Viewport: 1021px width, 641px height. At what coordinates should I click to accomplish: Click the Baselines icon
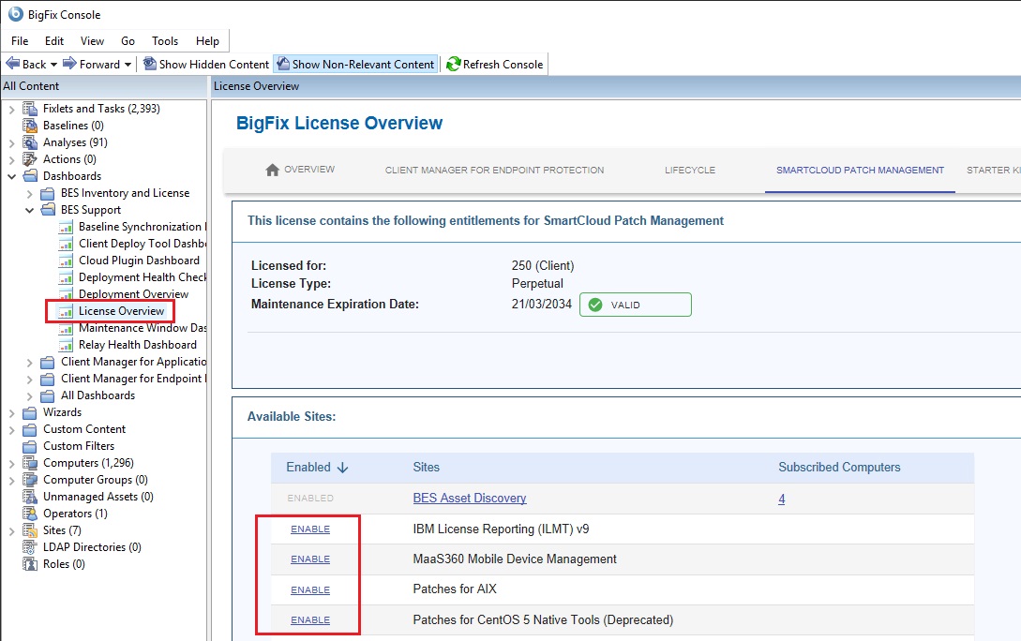coord(30,126)
